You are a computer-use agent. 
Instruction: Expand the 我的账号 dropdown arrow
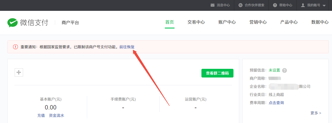coord(324,5)
